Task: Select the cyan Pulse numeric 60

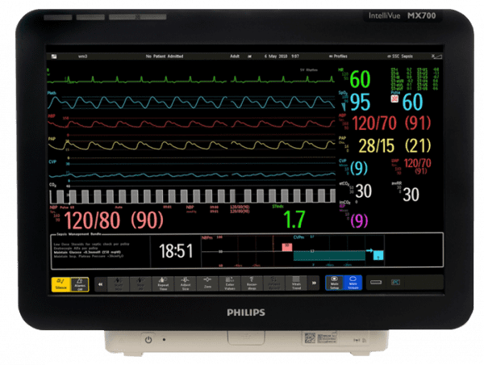Action: tap(412, 102)
